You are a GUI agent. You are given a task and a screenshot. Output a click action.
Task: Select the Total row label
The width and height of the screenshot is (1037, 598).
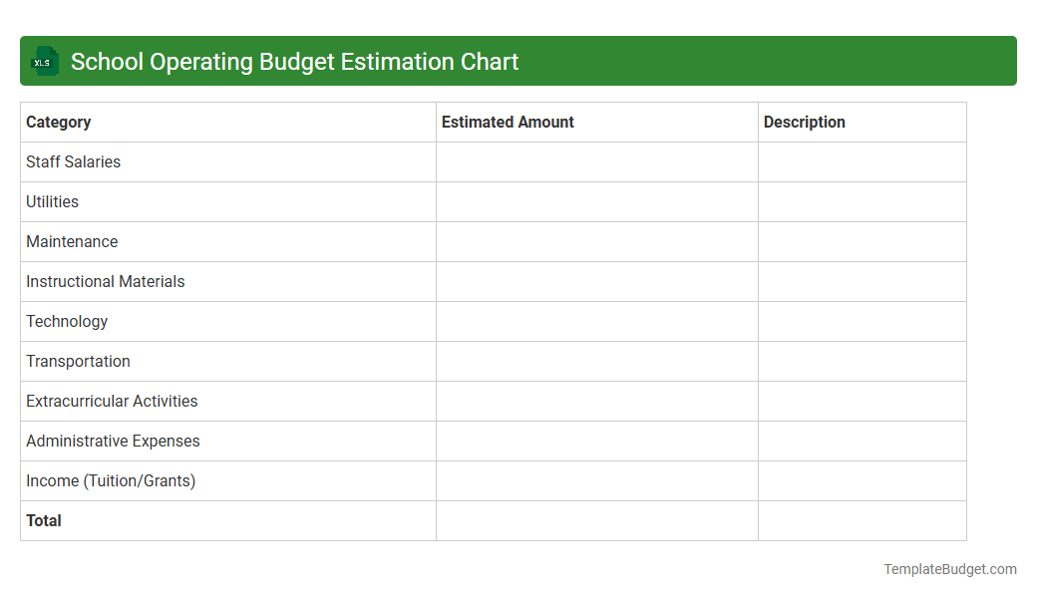click(x=43, y=520)
